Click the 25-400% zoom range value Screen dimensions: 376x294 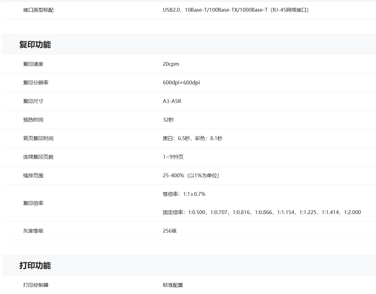[191, 176]
